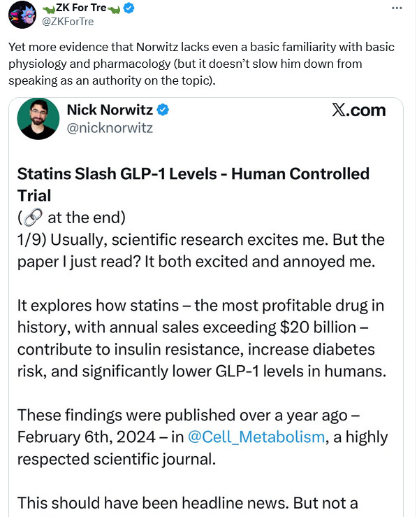Click the crocodile emoji after ZK For Tre
This screenshot has height=517, width=417.
coord(115,10)
